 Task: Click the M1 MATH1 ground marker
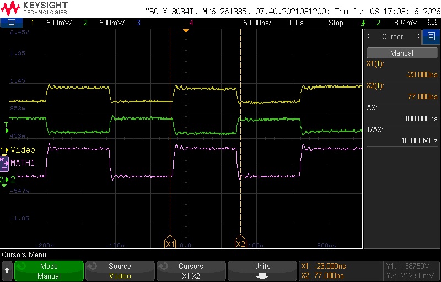[x=4, y=164]
